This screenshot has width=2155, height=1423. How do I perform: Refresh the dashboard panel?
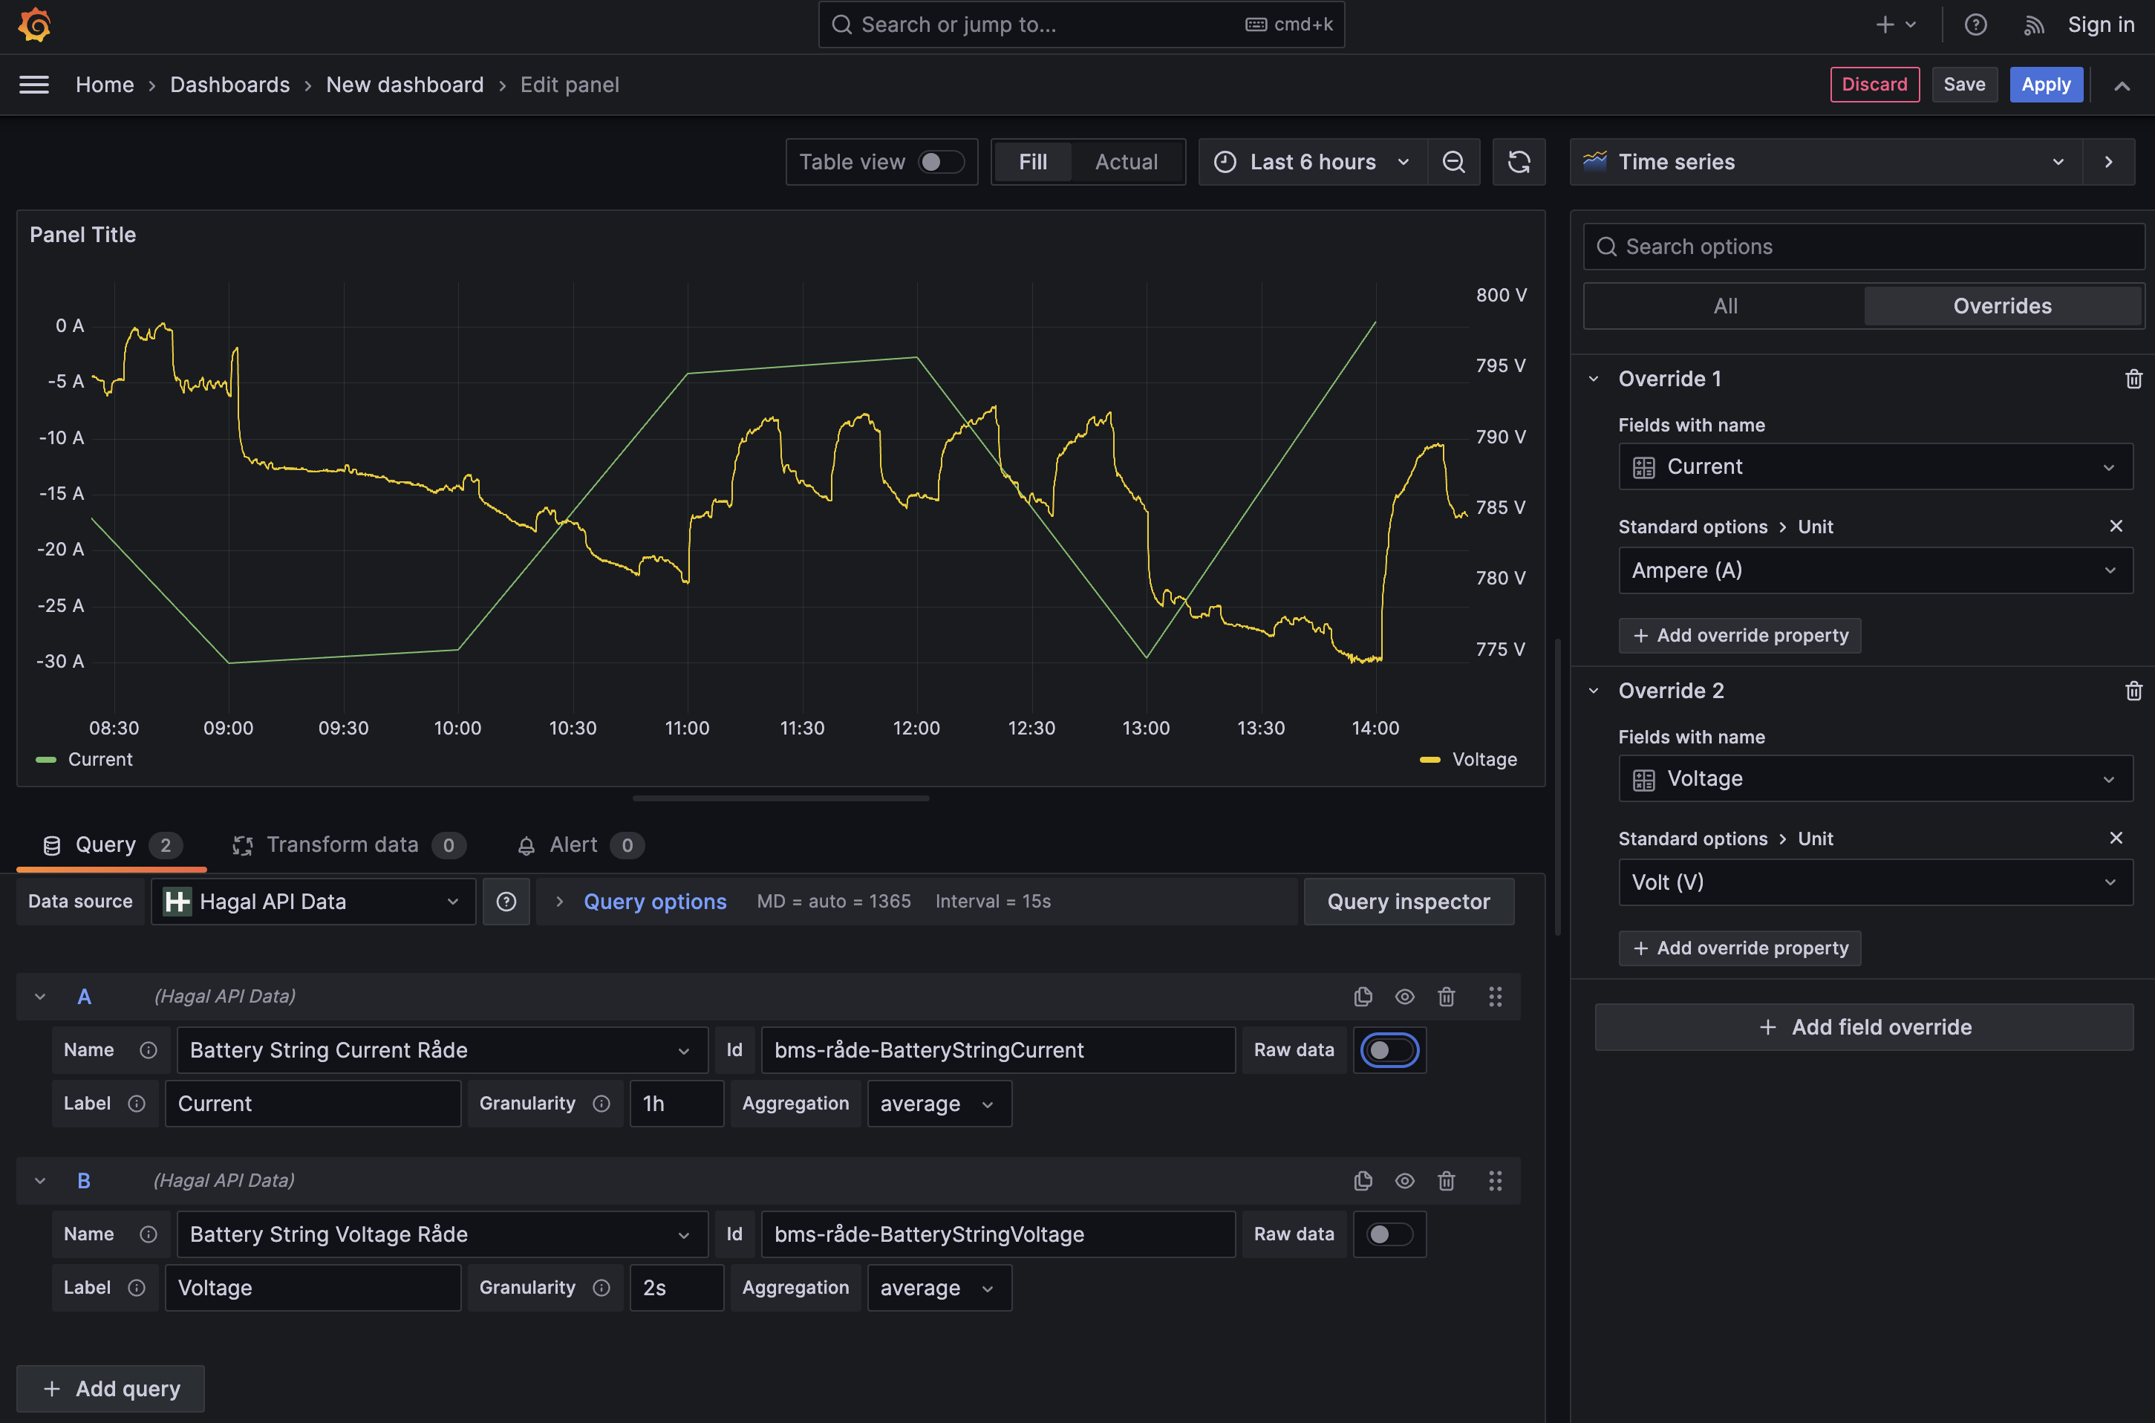[x=1518, y=162]
